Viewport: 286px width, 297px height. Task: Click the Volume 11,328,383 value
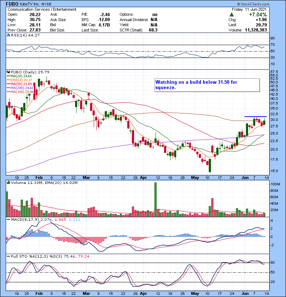tap(256, 30)
